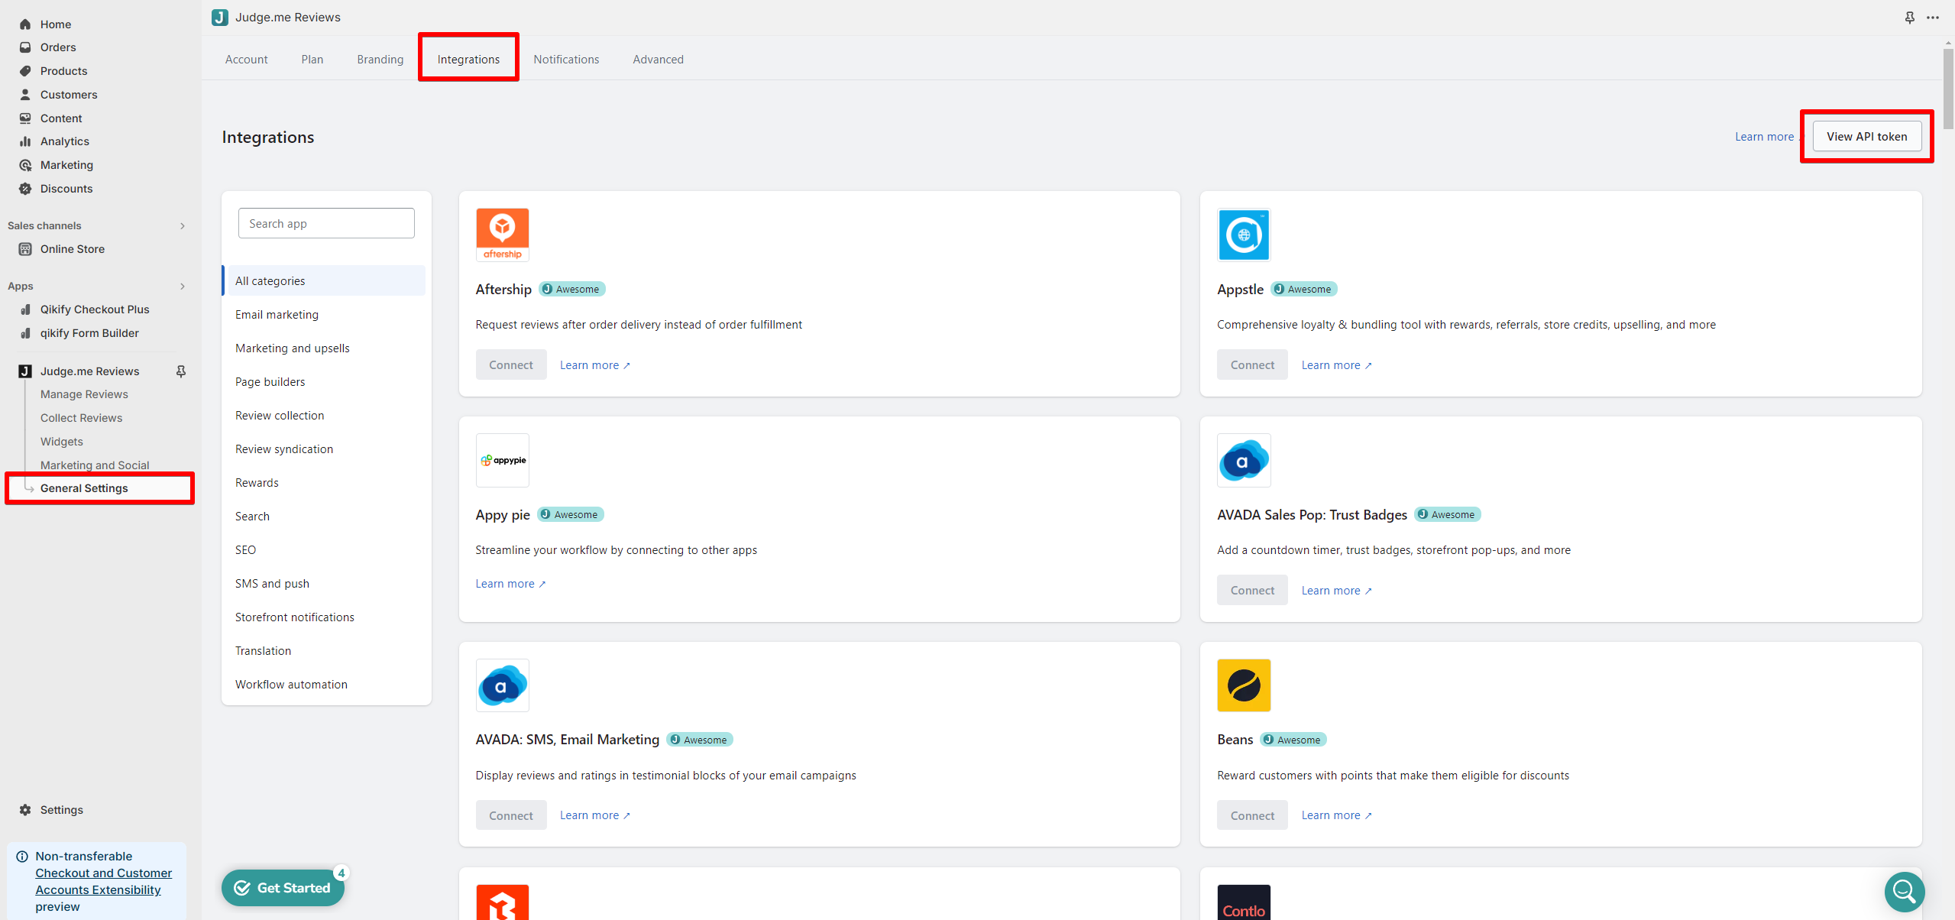Click the Judge.me Reviews sidebar icon
The width and height of the screenshot is (1955, 920).
pos(25,371)
